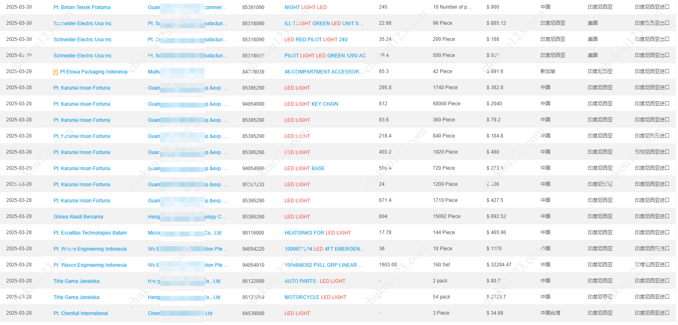Open the LED LIGHT link in the 1710 Piece row
The image size is (678, 325).
pyautogui.click(x=297, y=201)
